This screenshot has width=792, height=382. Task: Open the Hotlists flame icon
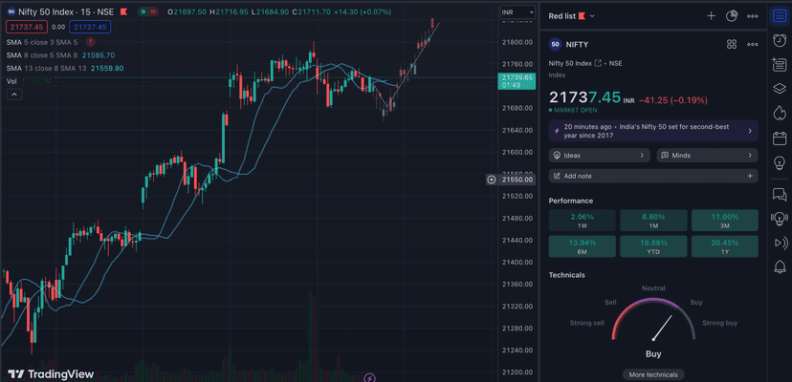779,114
